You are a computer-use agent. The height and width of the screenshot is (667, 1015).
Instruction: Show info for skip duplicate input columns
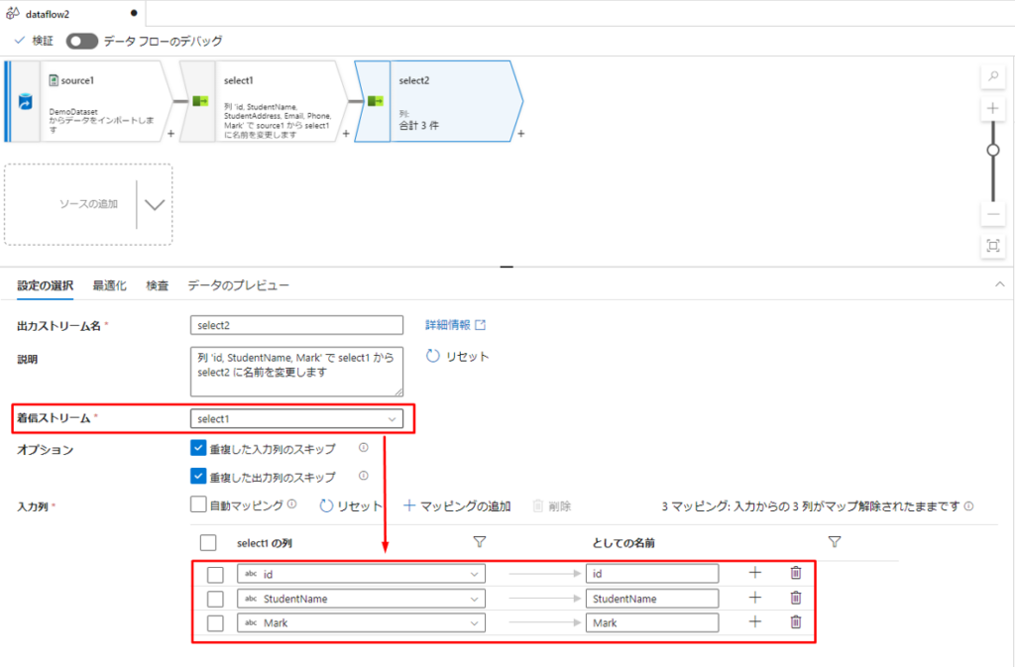(364, 448)
